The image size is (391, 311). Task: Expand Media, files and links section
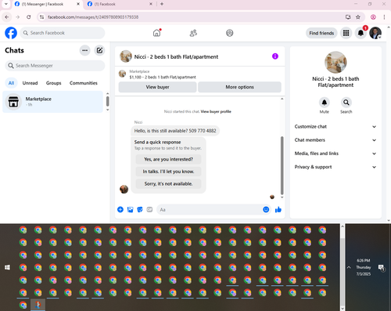(x=335, y=154)
